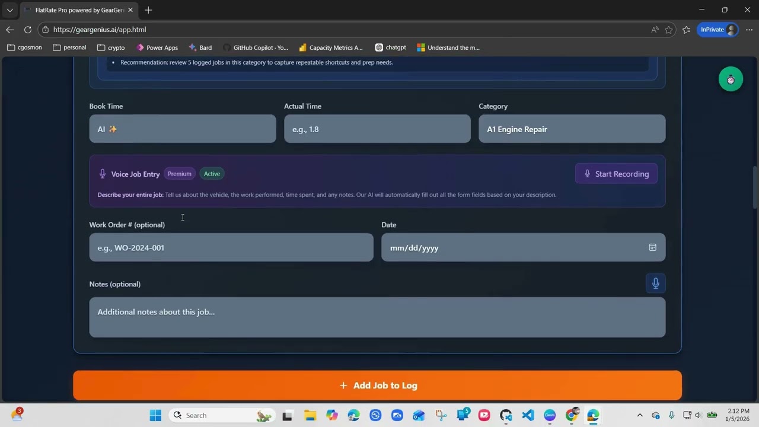Open the Power Apps bookmark
Image resolution: width=759 pixels, height=427 pixels.
(x=157, y=47)
